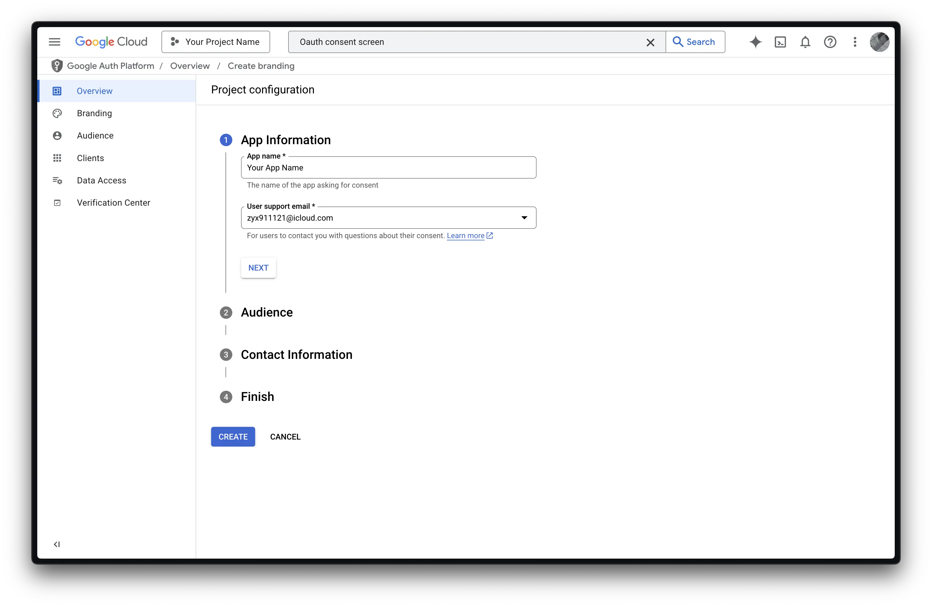
Task: Click the Project configuration heading
Action: pos(263,90)
